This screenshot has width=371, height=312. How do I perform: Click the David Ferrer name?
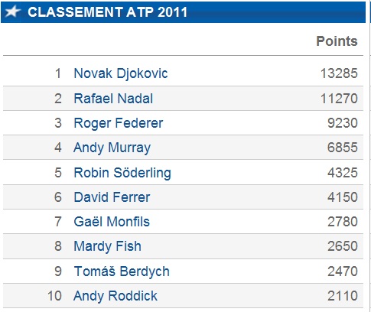(112, 197)
